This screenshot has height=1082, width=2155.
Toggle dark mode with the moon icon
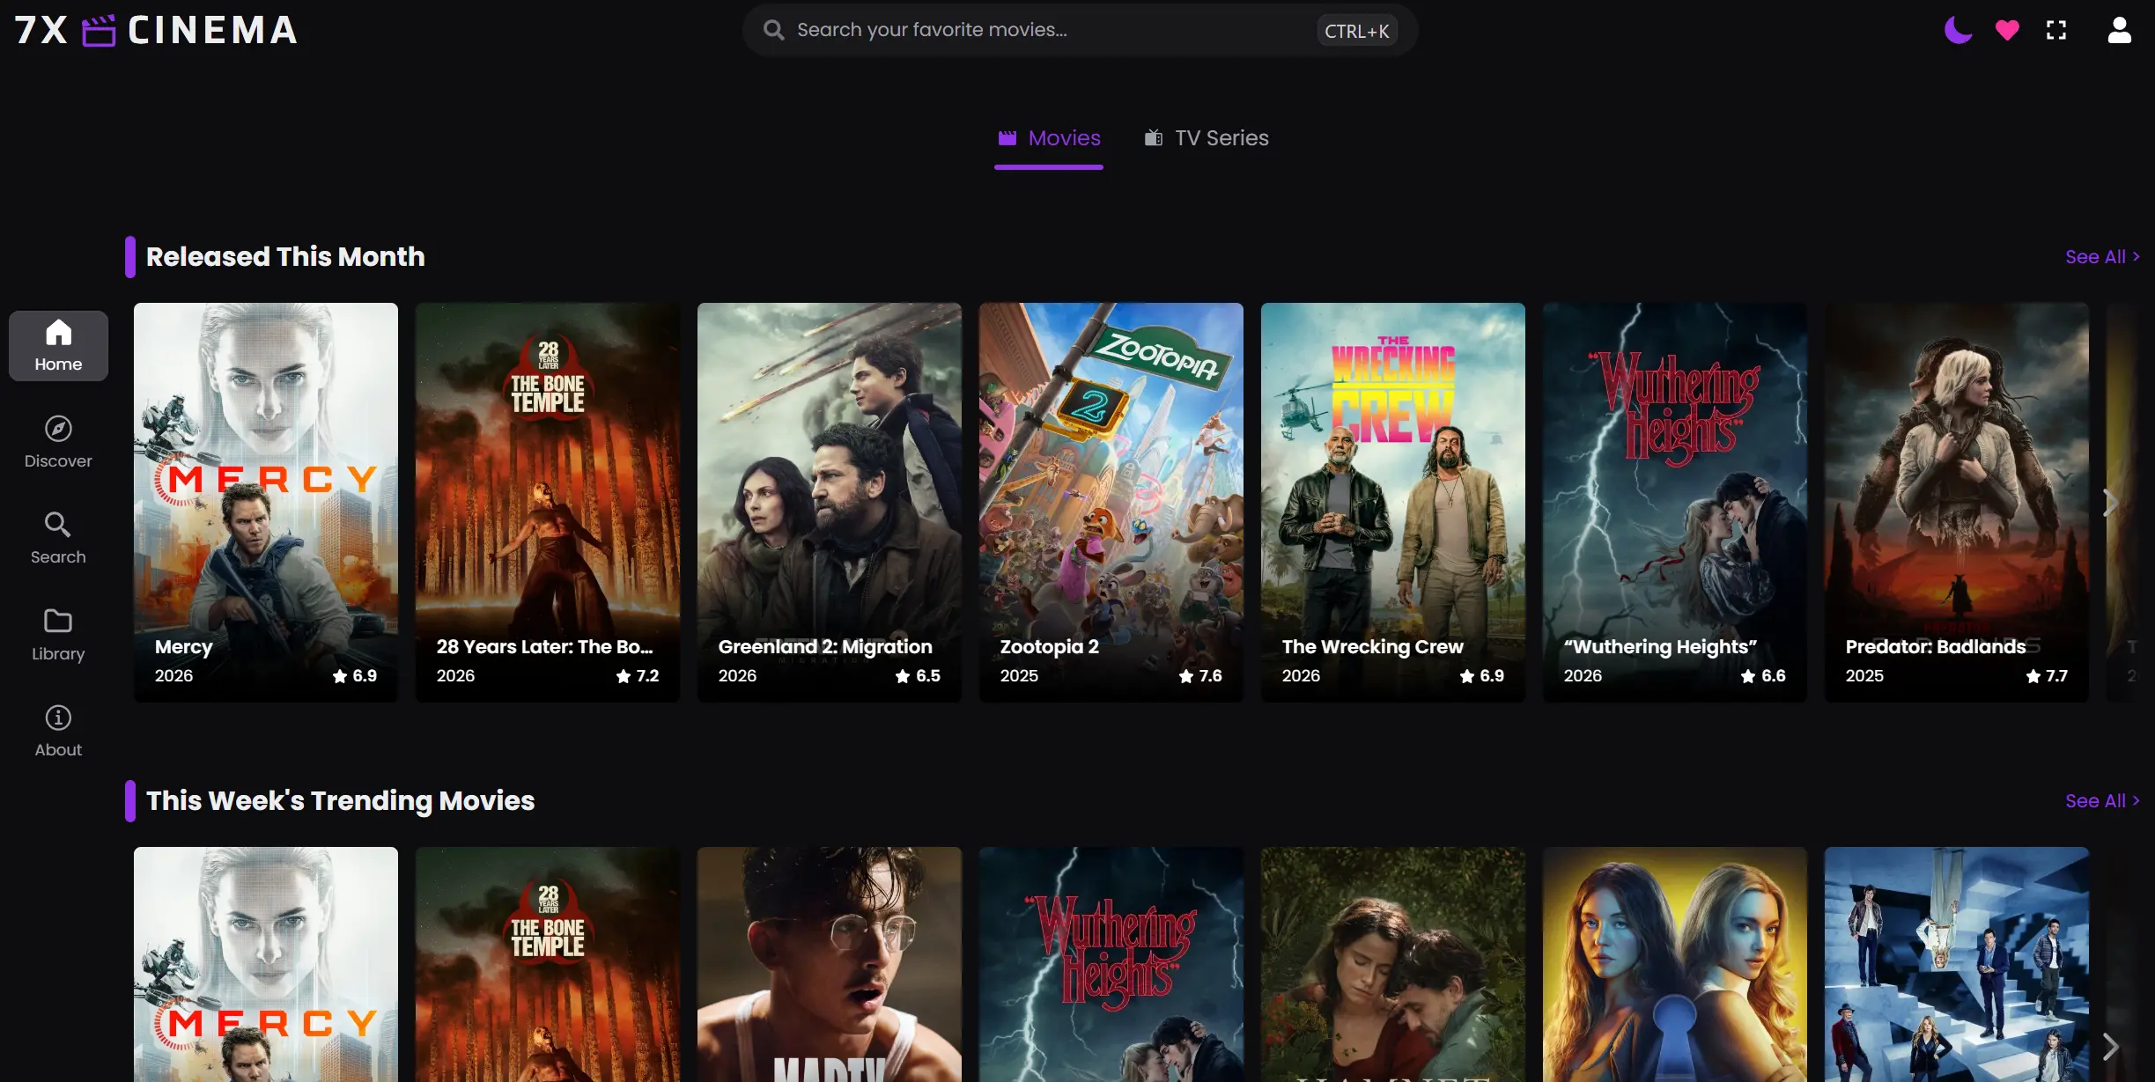tap(1957, 29)
